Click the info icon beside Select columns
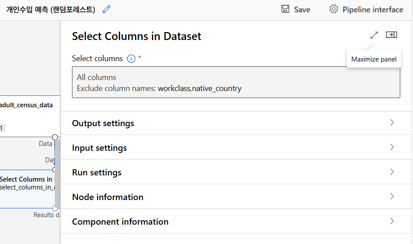 [x=131, y=58]
